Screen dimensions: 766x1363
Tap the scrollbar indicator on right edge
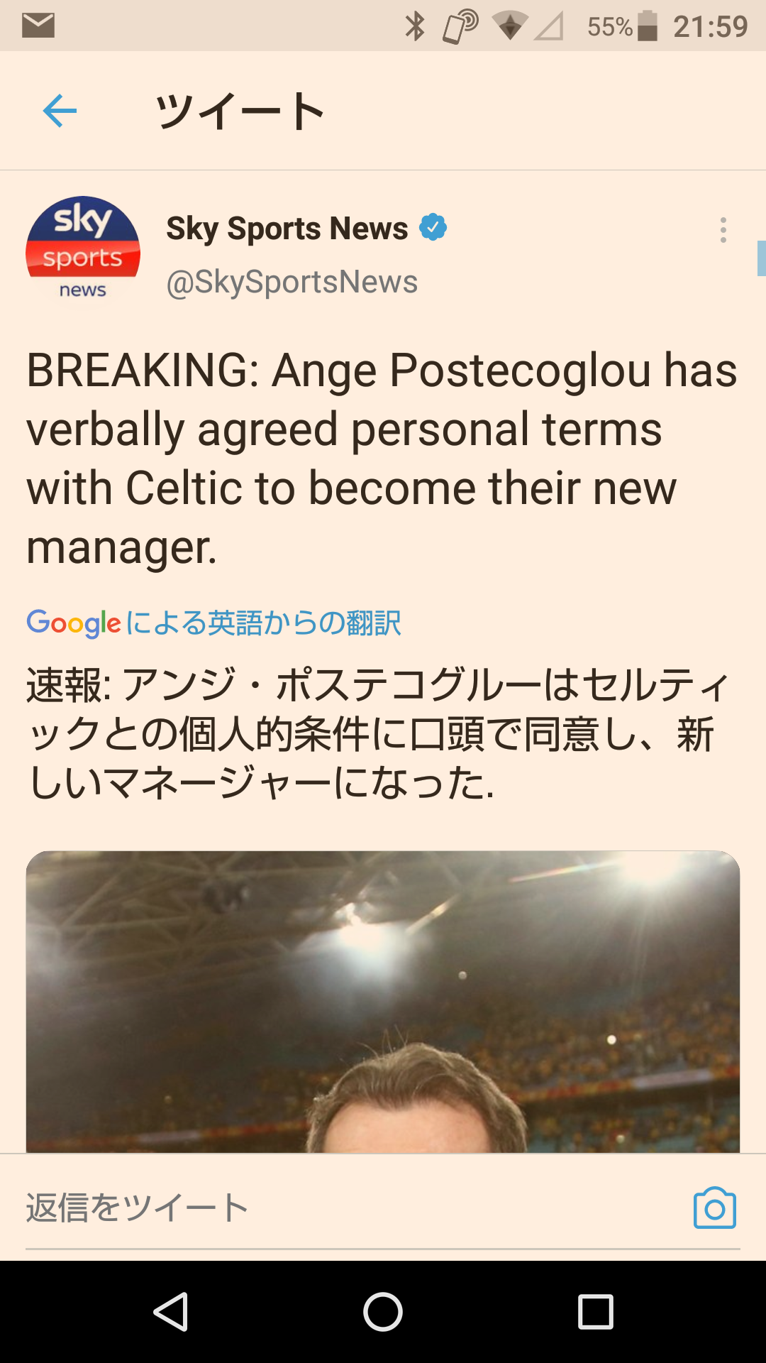click(762, 258)
